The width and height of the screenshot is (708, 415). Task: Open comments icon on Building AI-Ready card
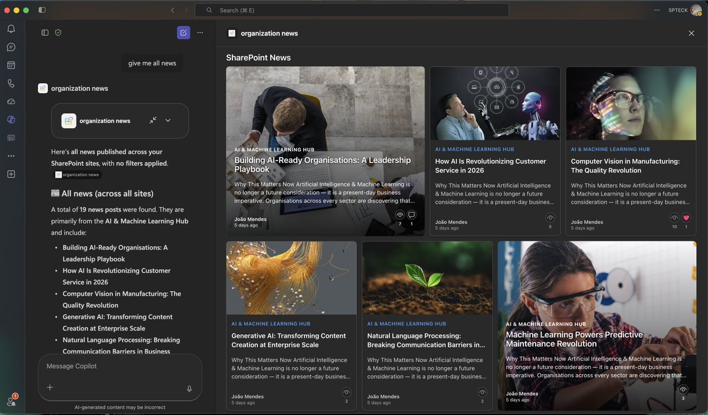412,215
